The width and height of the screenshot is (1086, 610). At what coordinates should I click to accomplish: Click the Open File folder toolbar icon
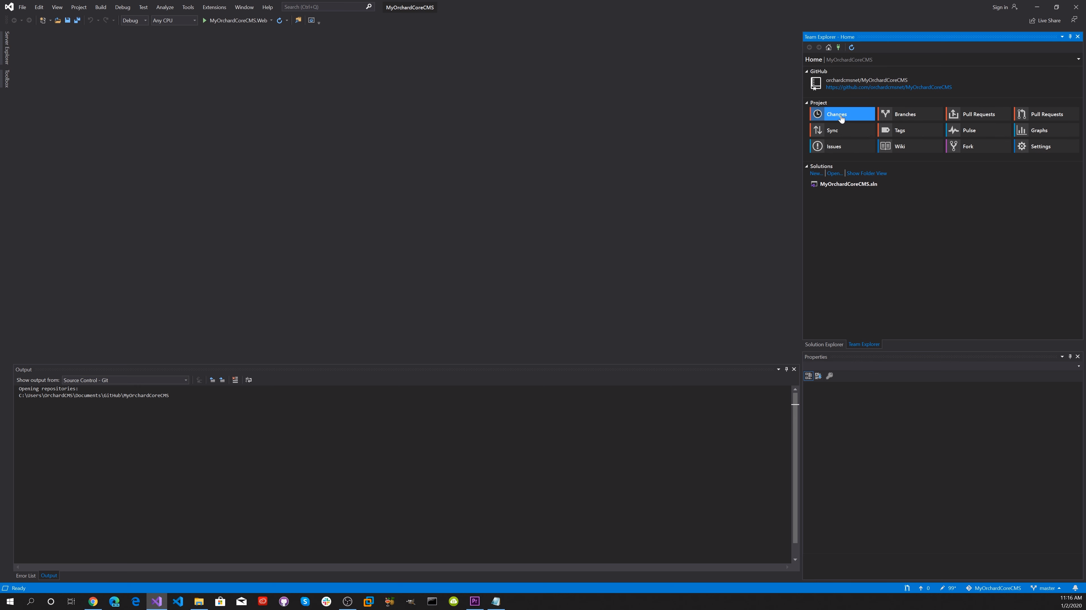[58, 20]
